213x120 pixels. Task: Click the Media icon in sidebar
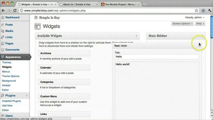[3, 31]
